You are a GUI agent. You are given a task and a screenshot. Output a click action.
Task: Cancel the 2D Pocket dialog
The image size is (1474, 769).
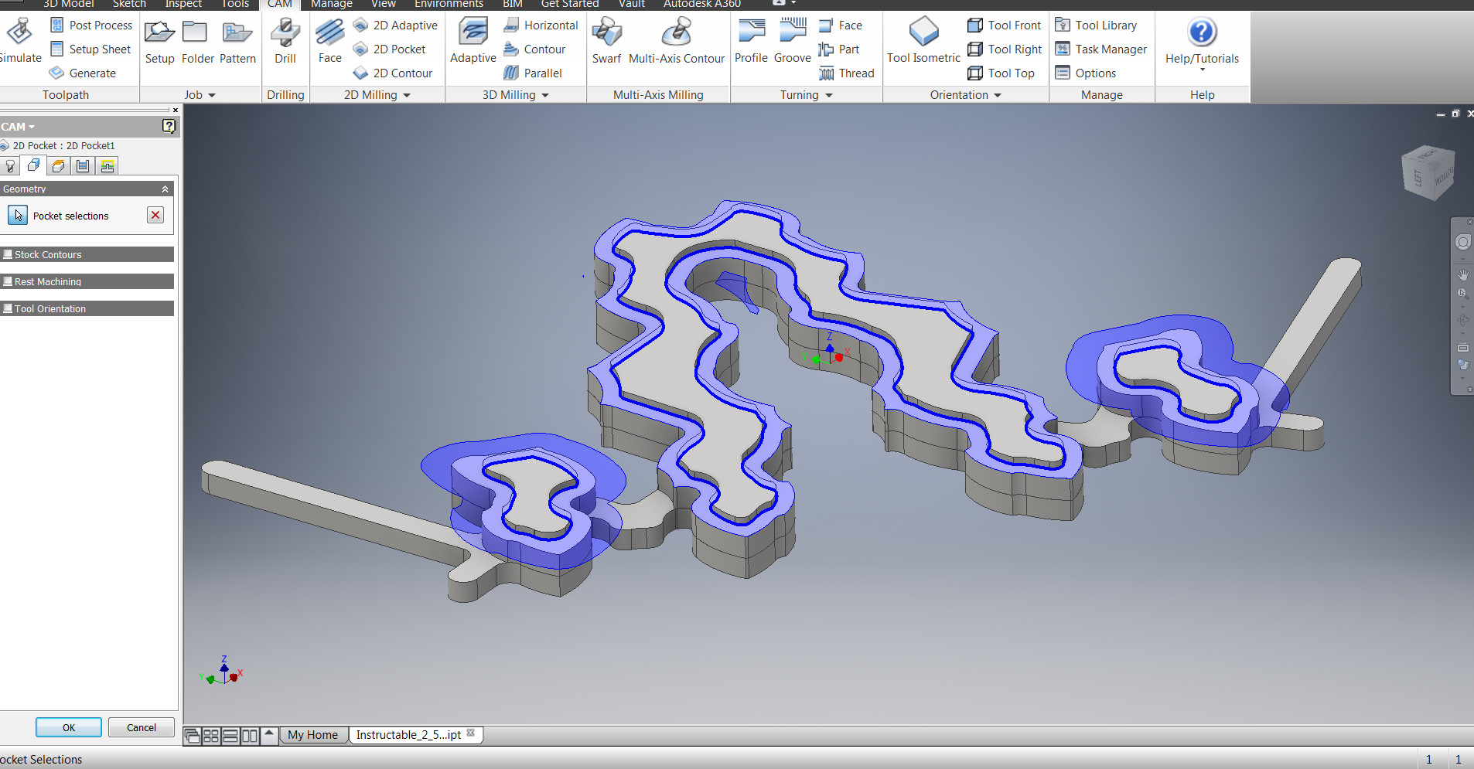(x=142, y=727)
